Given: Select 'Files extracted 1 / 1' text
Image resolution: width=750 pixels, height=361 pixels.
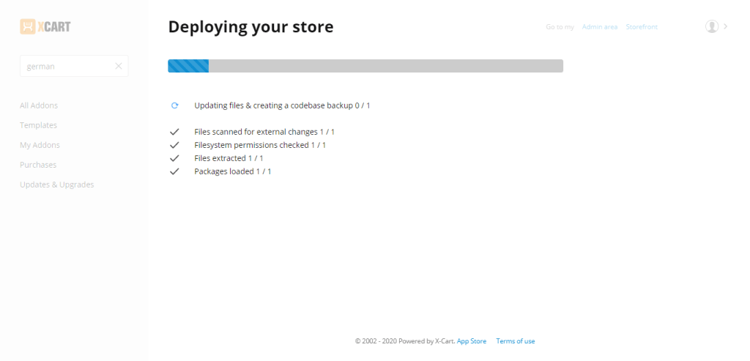Looking at the screenshot, I should tap(229, 157).
